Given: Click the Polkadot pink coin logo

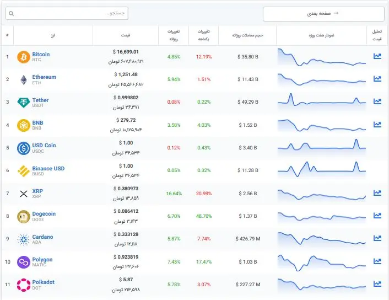Looking at the screenshot, I should click(24, 285).
